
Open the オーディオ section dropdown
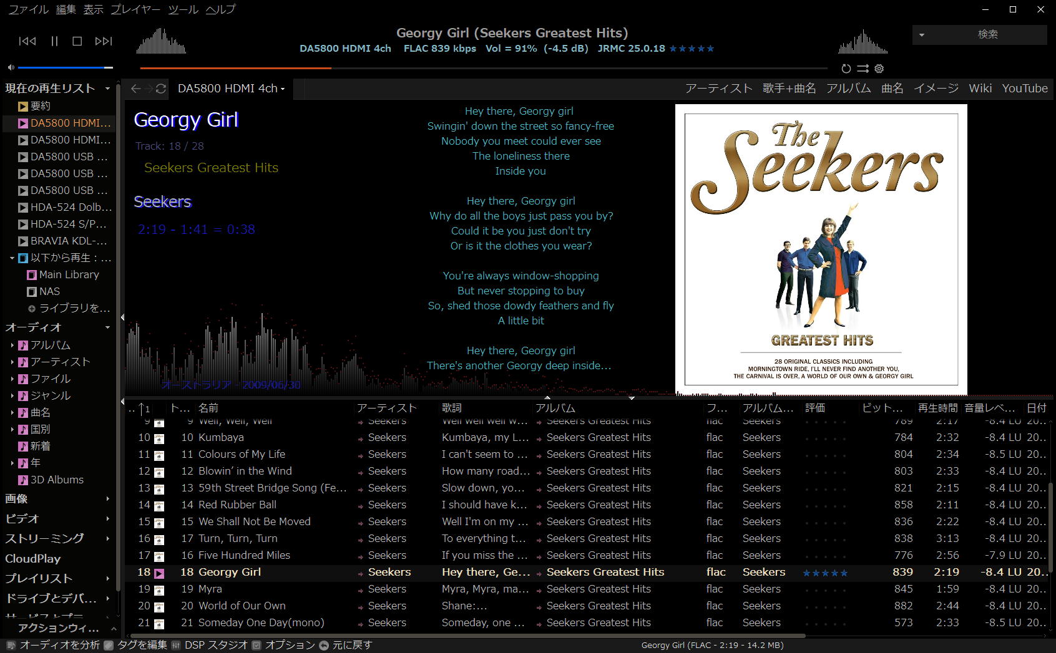tap(107, 327)
